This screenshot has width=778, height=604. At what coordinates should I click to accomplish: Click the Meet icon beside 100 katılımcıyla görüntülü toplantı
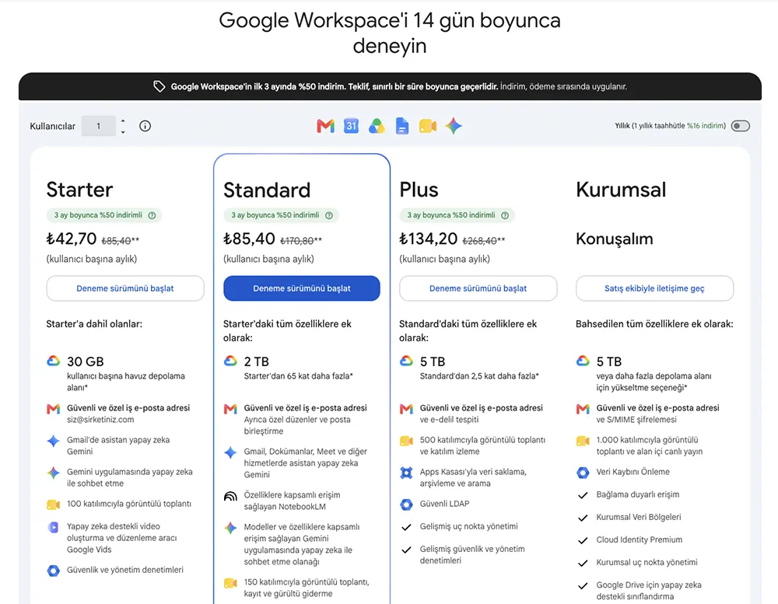click(54, 504)
